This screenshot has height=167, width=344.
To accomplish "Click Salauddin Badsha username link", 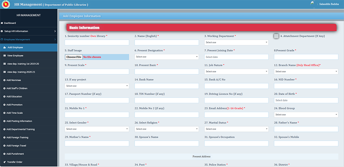I will [x=329, y=4].
